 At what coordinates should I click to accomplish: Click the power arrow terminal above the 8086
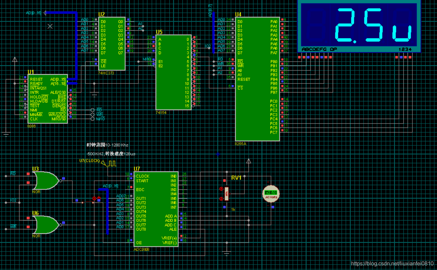pyautogui.click(x=15, y=60)
